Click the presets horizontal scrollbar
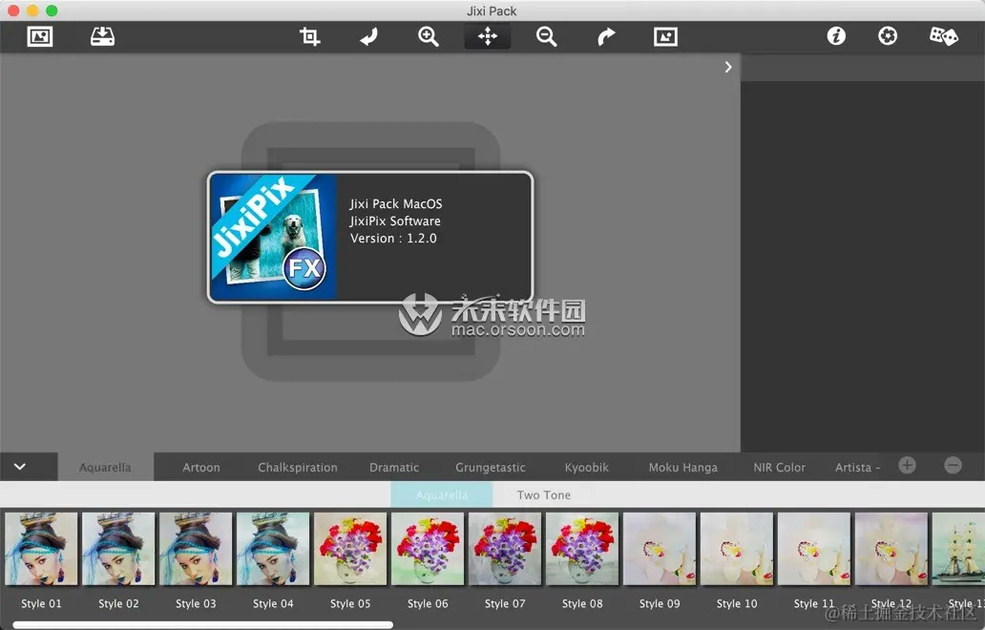 203,625
